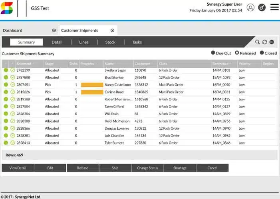280x199 pixels.
Task: Select customer number 1610568
Action: pyautogui.click(x=141, y=99)
